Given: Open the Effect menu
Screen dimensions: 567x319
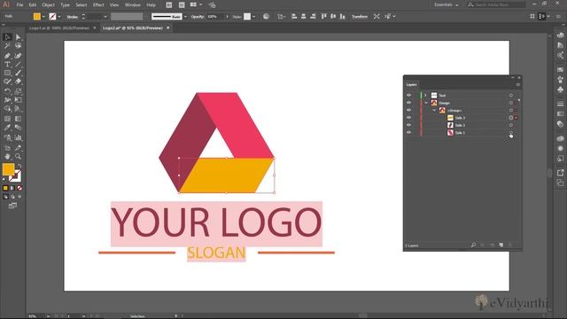Looking at the screenshot, I should (98, 5).
